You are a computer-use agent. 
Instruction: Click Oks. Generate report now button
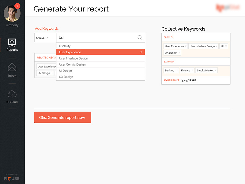[x=62, y=117]
